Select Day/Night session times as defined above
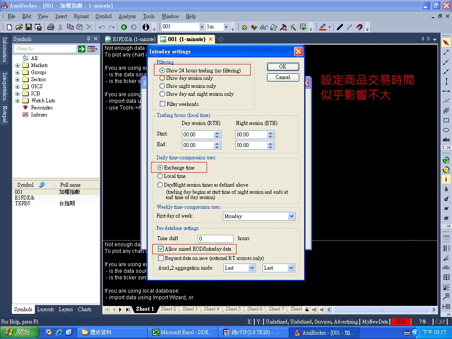The image size is (452, 339). click(x=160, y=185)
